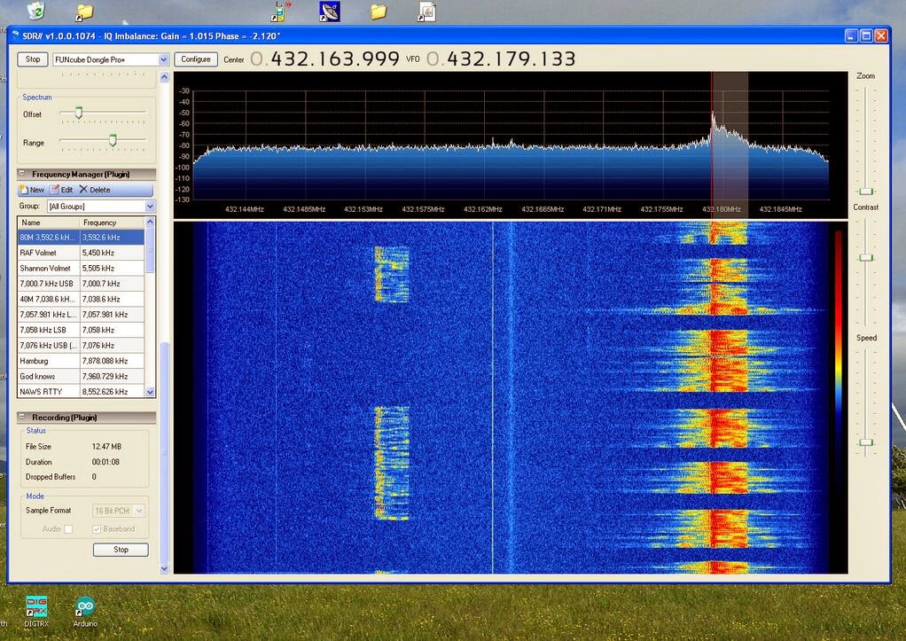Adjust the Spectrum Offset slider handle
906x641 pixels.
(79, 113)
